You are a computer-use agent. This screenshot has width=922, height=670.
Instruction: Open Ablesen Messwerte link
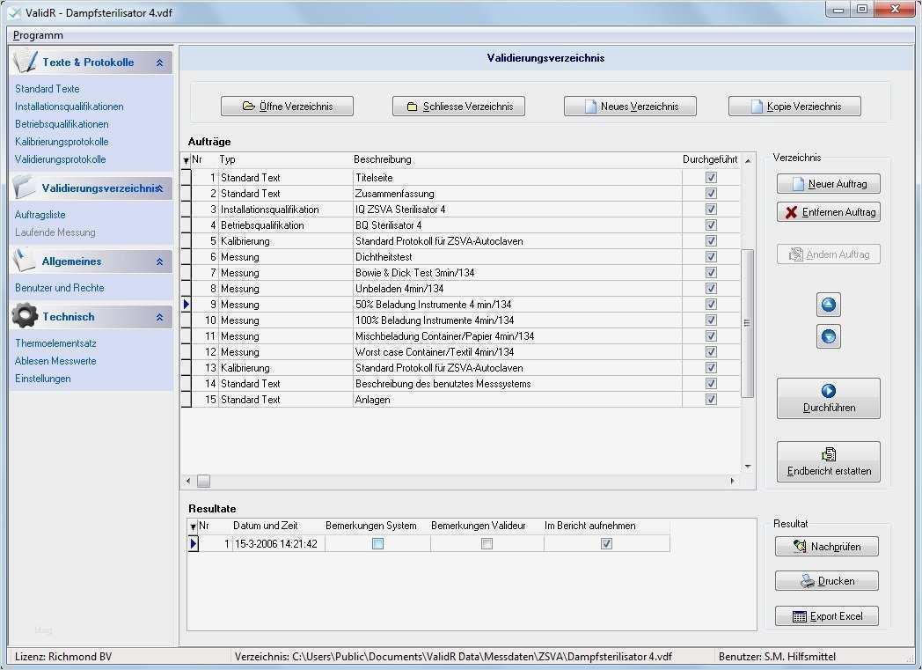pos(55,361)
